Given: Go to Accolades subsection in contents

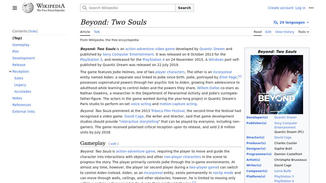Looking at the screenshot, I should (23, 91).
